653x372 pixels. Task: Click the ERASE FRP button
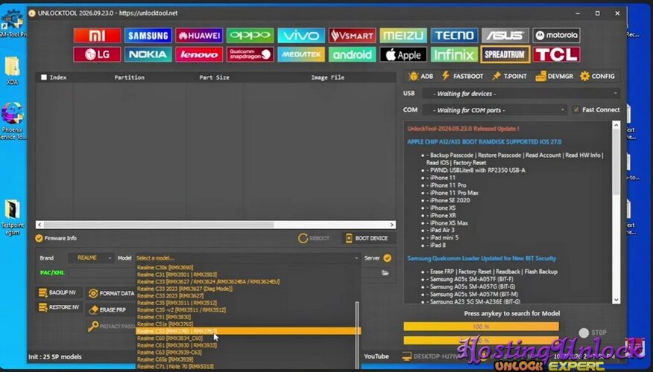pos(107,310)
